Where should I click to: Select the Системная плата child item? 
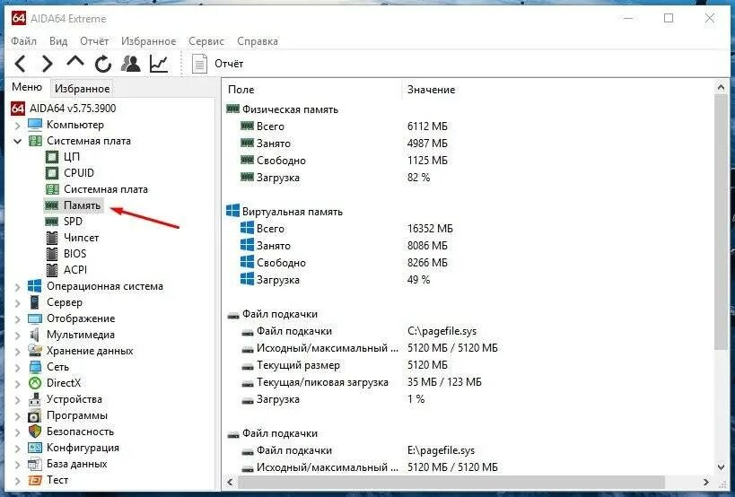click(x=106, y=189)
